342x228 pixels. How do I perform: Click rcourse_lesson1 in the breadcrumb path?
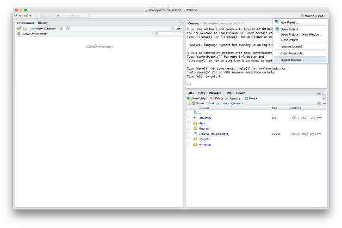(x=233, y=103)
